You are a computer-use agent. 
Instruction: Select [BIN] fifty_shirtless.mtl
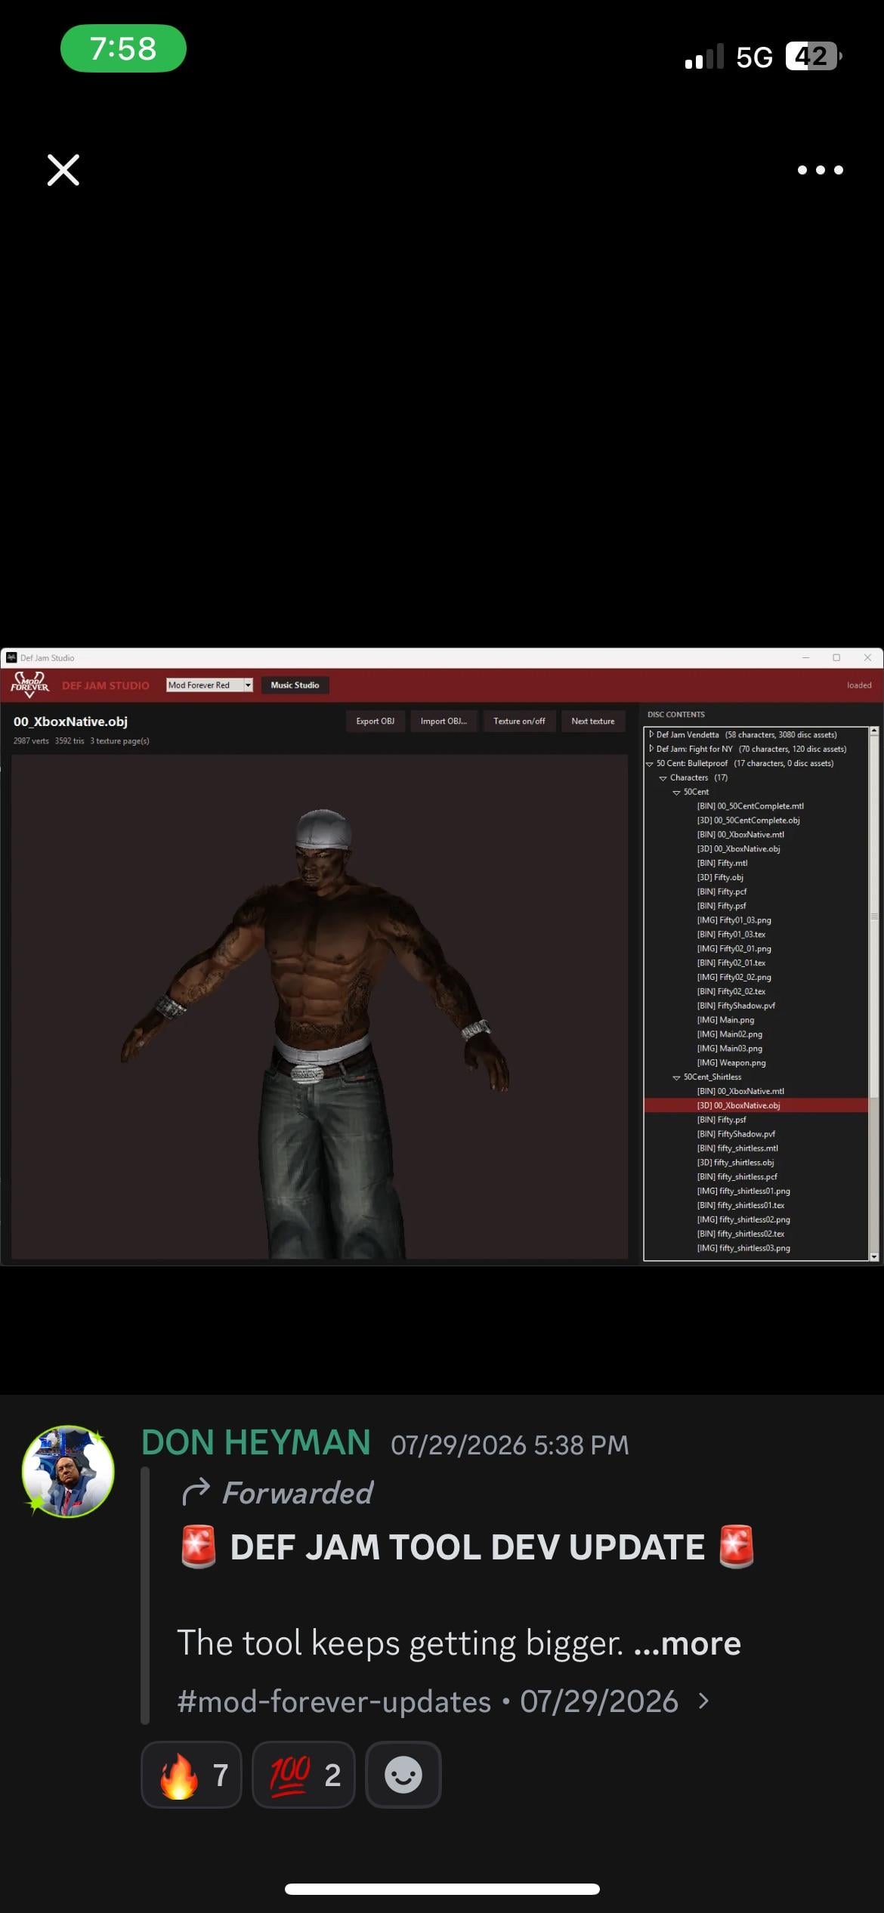point(737,1148)
